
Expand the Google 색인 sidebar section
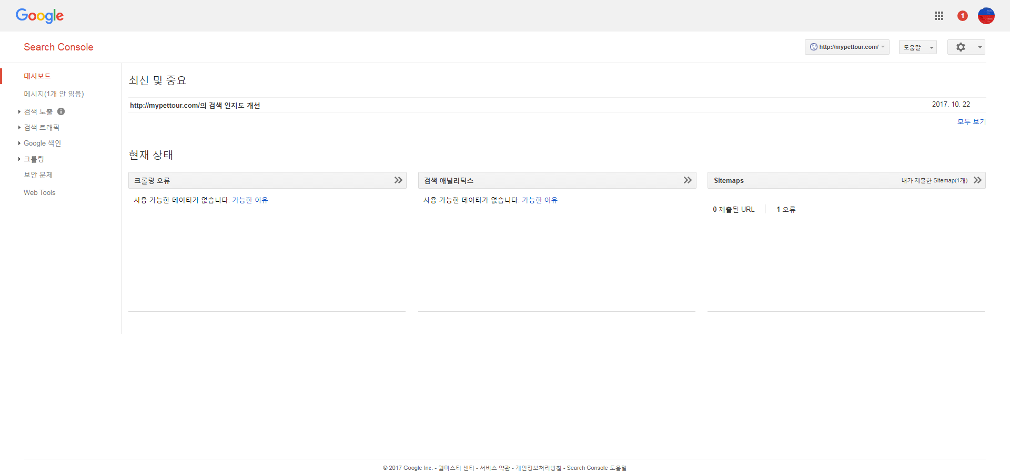[x=42, y=143]
